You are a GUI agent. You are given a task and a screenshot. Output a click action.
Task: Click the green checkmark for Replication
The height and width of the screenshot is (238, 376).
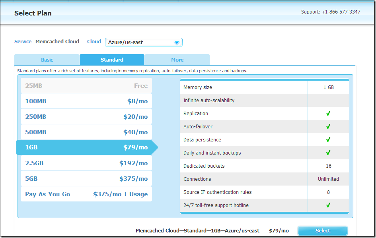328,113
